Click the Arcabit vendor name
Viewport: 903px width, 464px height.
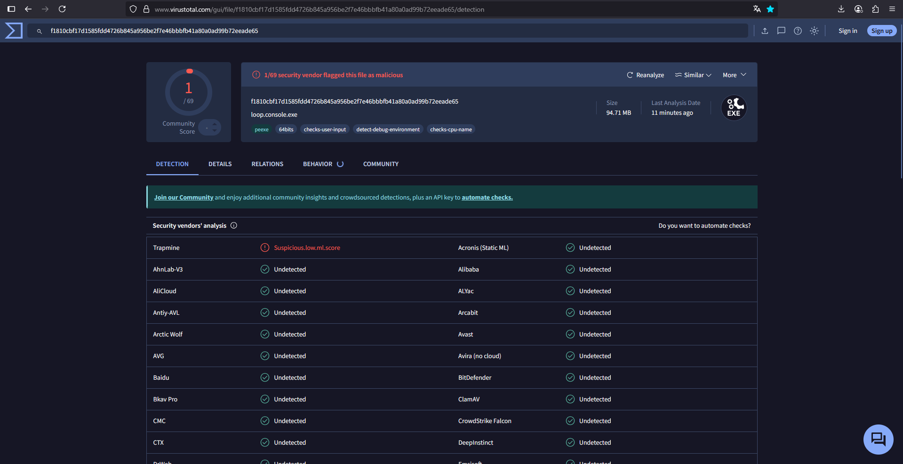[468, 312]
